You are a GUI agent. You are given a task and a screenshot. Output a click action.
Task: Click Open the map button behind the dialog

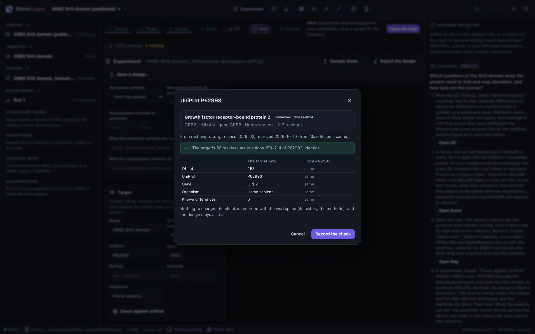(x=403, y=29)
